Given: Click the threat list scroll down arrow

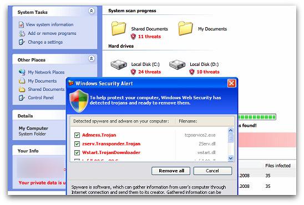Looking at the screenshot, I should pos(231,158).
